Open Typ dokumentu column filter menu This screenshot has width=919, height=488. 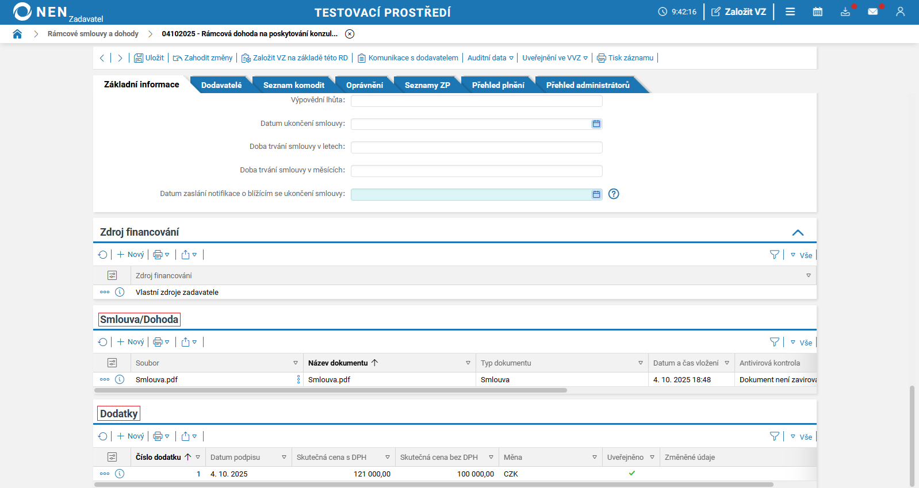click(x=641, y=363)
